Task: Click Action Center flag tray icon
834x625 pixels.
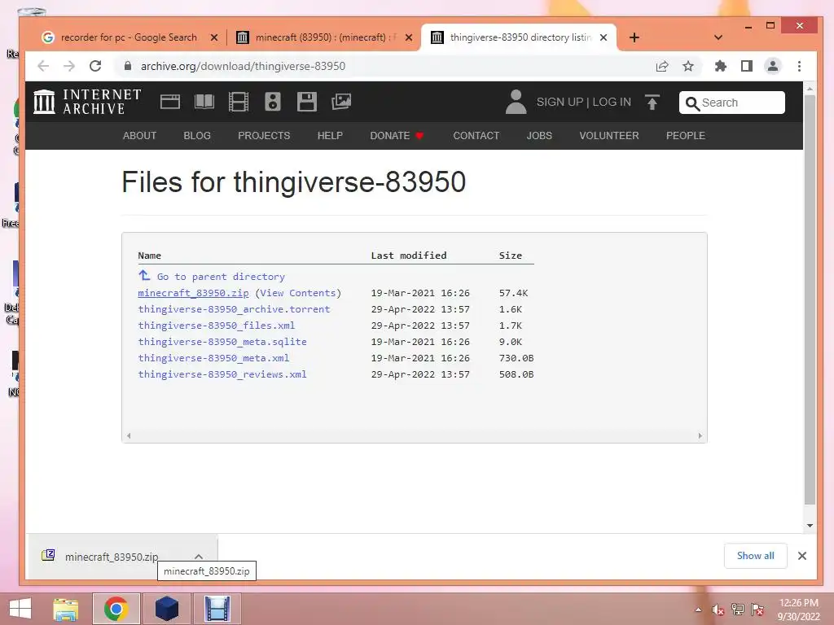Action: [x=757, y=610]
